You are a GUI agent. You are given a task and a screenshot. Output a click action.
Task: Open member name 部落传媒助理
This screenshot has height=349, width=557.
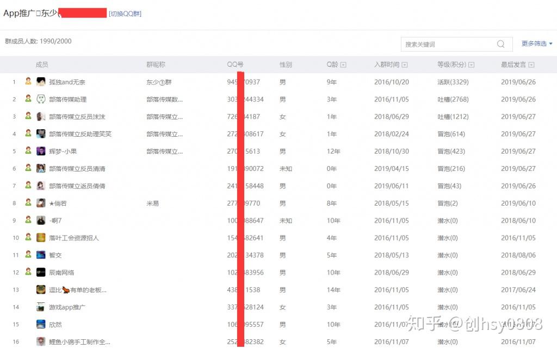pos(68,99)
